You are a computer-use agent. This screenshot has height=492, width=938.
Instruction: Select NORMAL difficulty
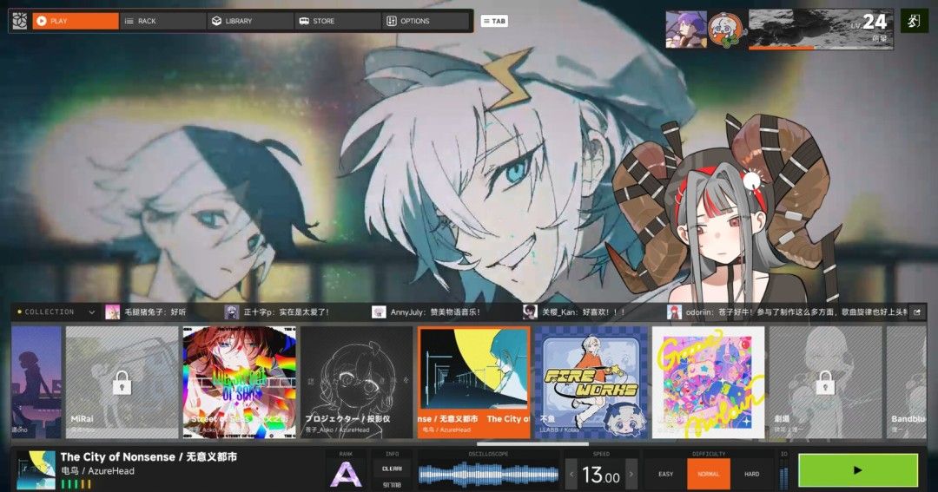click(709, 474)
